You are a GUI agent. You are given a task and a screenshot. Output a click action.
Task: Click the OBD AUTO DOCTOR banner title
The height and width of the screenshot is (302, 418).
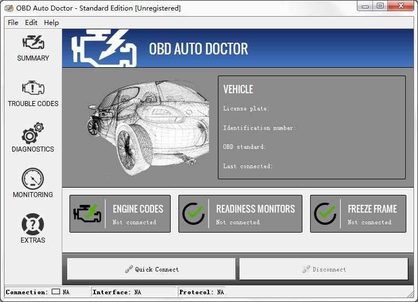point(198,49)
